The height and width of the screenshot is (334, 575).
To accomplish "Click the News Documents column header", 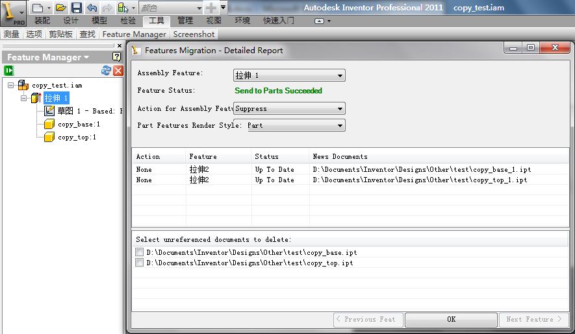I will point(439,156).
